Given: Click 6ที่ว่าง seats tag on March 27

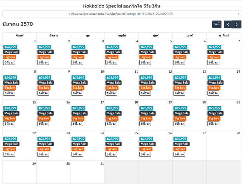Looking at the screenshot, I should (179, 154).
